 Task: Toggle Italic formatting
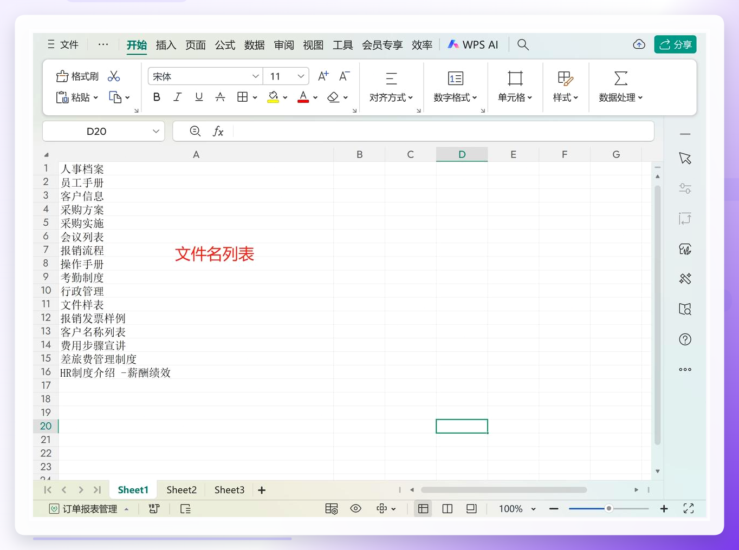(x=177, y=97)
